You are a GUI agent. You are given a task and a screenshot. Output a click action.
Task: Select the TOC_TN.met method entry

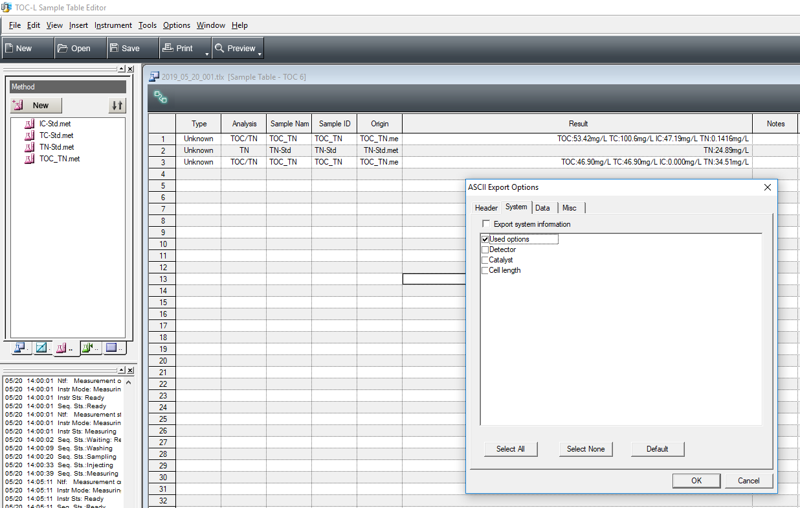[x=58, y=159]
